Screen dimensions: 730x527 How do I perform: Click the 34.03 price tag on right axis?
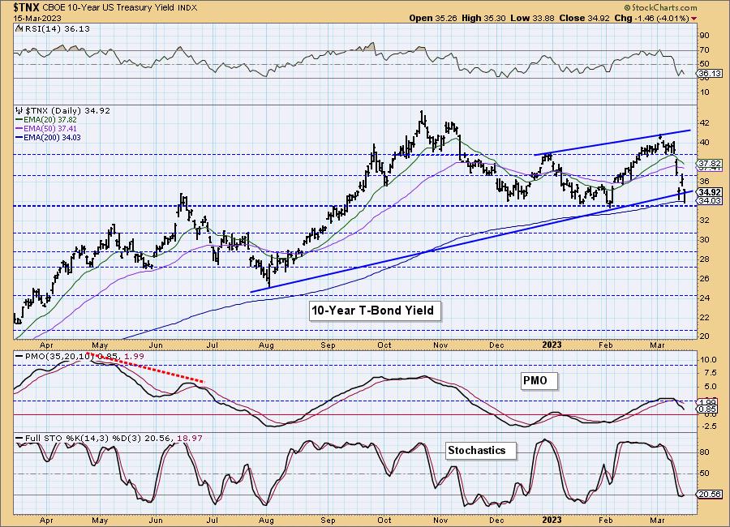point(710,200)
